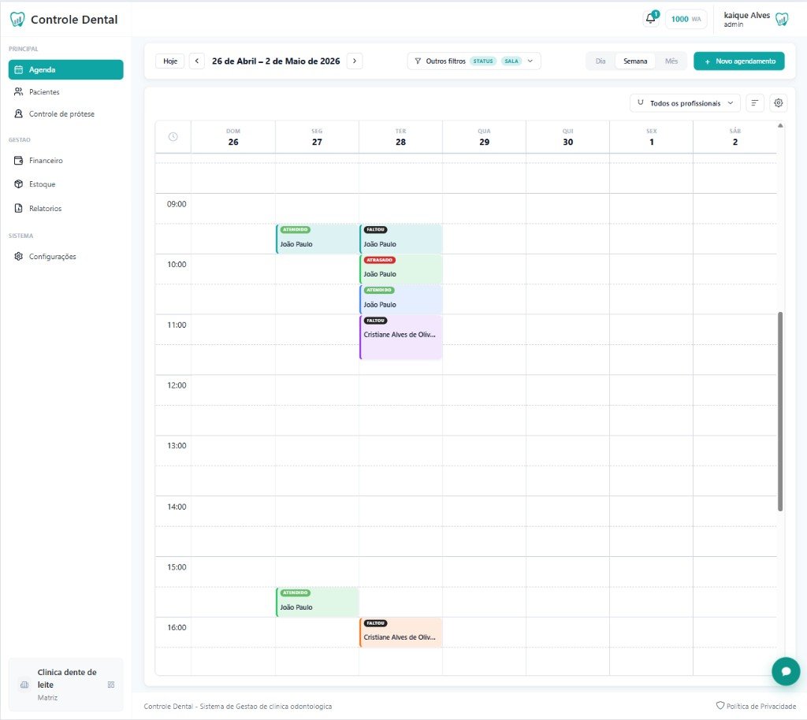Switch to Mês view

tap(671, 61)
